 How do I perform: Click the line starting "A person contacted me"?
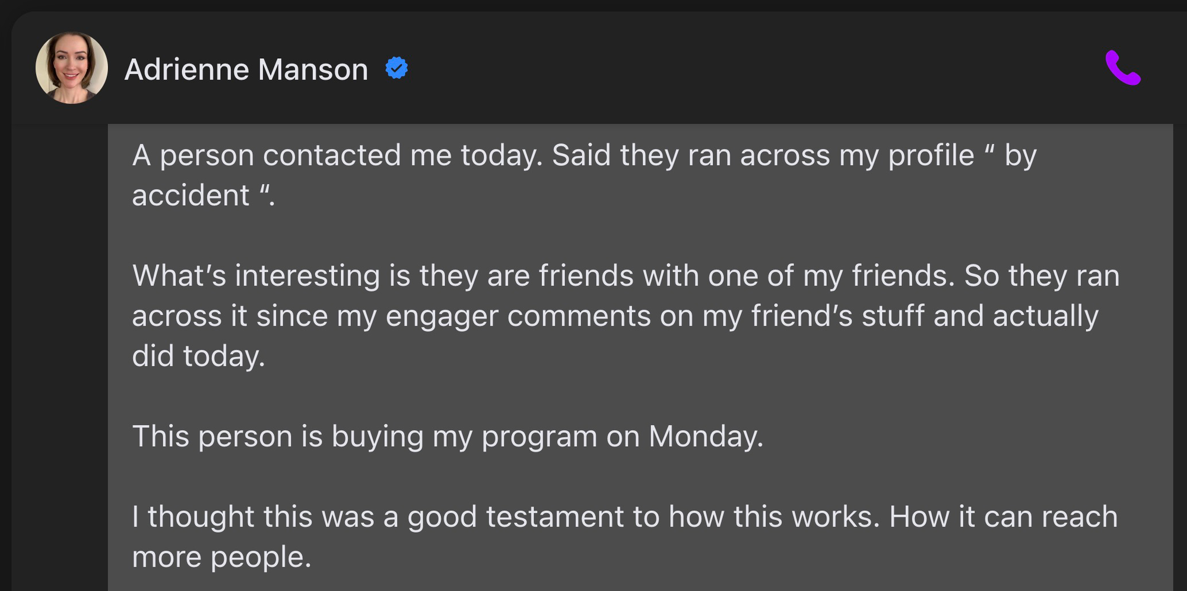[x=584, y=155]
